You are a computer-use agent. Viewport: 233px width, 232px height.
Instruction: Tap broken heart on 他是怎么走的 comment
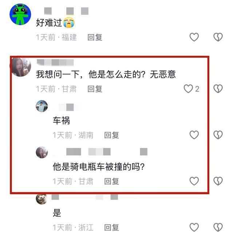point(218,89)
